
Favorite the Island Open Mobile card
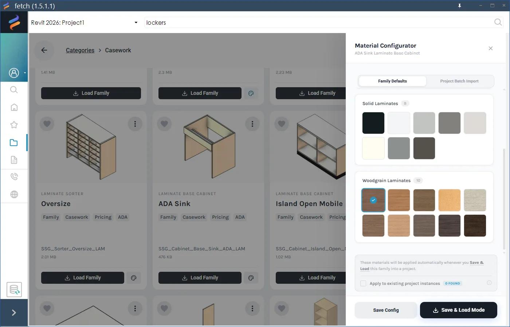(282, 124)
